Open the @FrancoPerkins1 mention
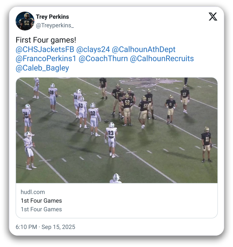The image size is (233, 247). click(46, 59)
